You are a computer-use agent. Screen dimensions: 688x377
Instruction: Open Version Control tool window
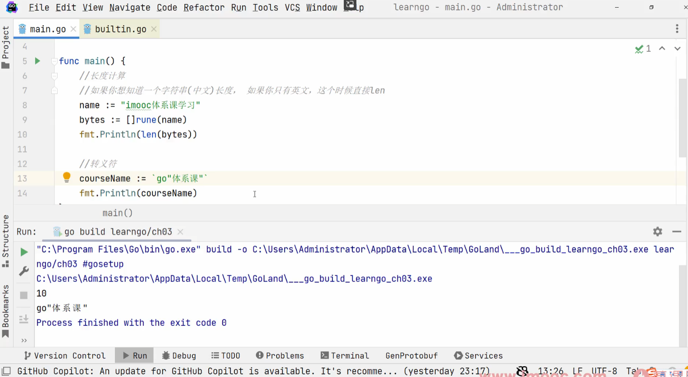coord(64,355)
